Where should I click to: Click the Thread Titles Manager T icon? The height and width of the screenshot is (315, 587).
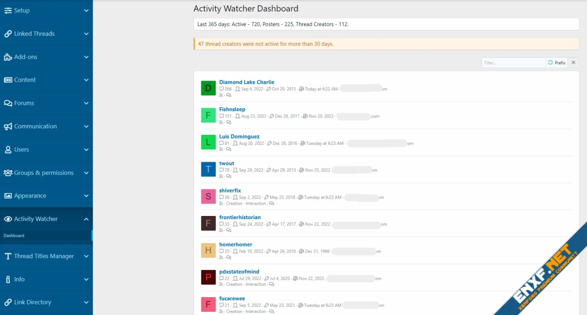[x=8, y=256]
